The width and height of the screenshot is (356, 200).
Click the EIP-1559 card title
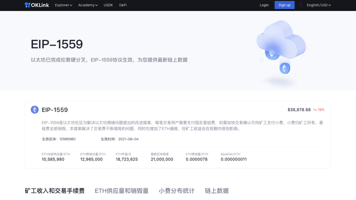[55, 110]
